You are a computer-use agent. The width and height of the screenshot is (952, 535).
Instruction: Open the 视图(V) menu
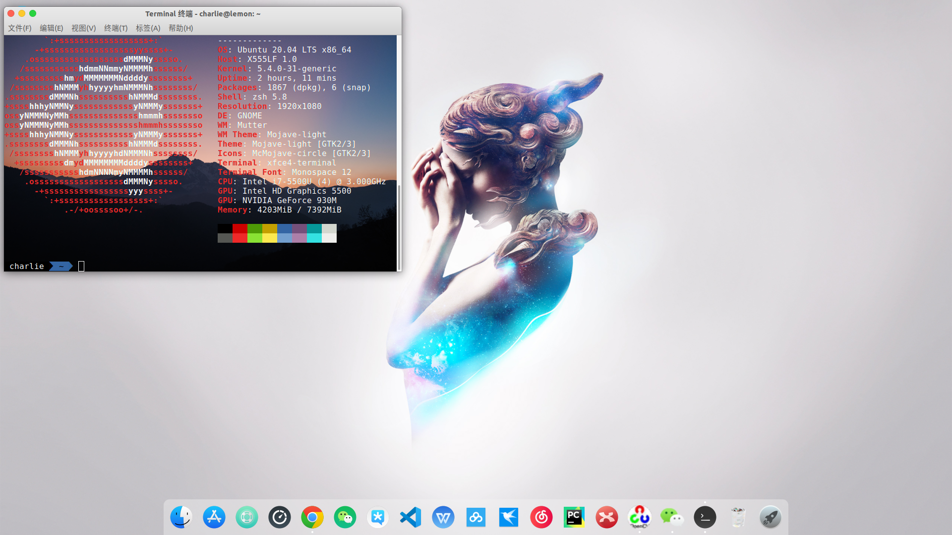click(83, 28)
